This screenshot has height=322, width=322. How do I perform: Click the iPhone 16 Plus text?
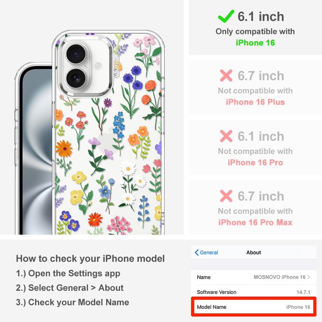tap(255, 102)
